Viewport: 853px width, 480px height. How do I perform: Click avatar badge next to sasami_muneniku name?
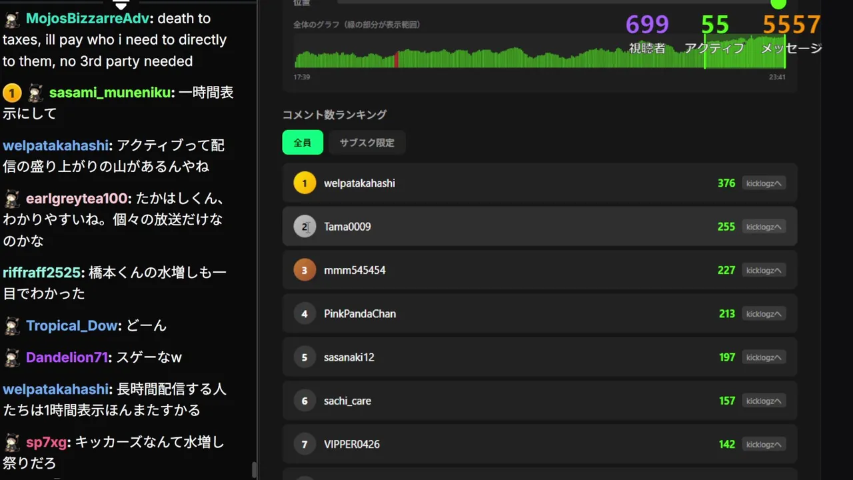point(36,93)
